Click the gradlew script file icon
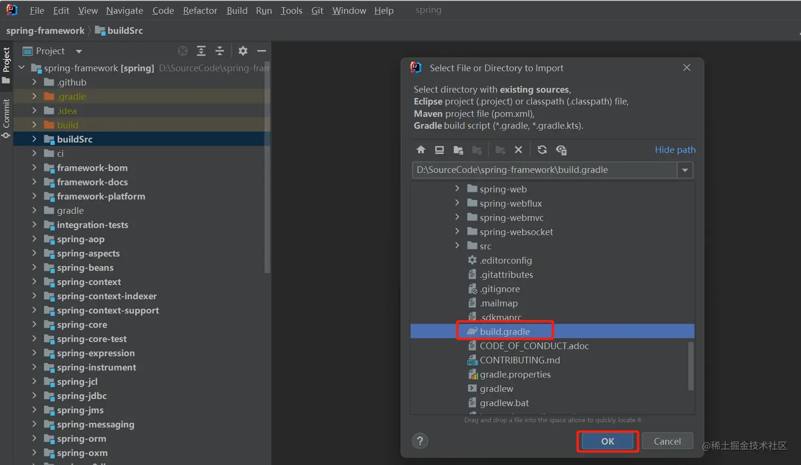Image resolution: width=801 pixels, height=465 pixels. coord(472,388)
